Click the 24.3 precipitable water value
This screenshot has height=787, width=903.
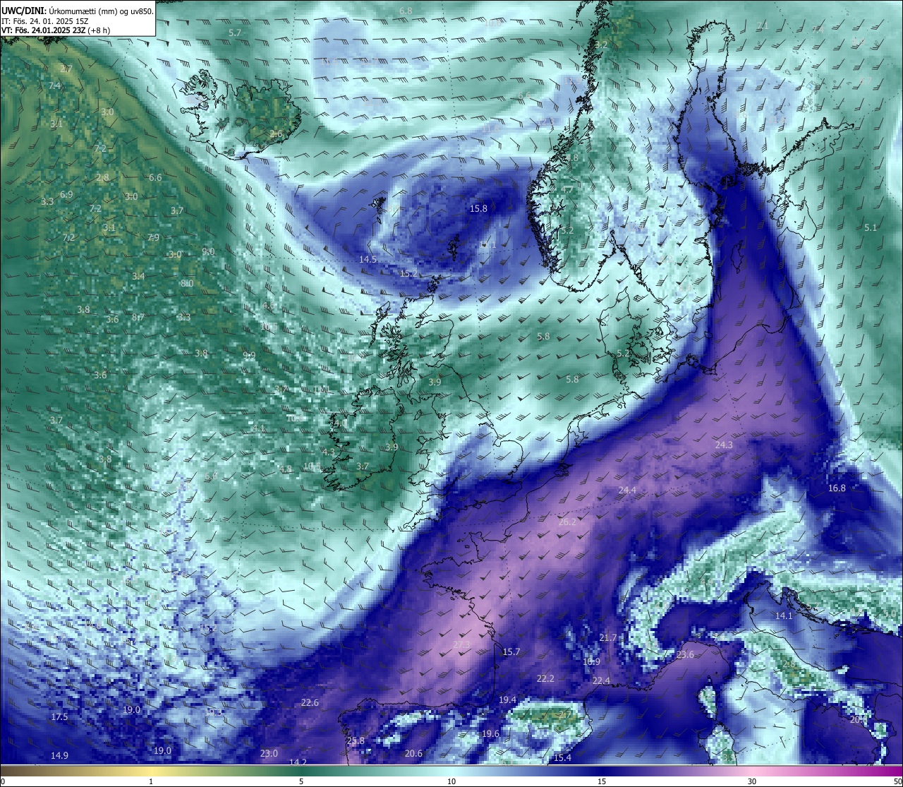click(x=724, y=445)
